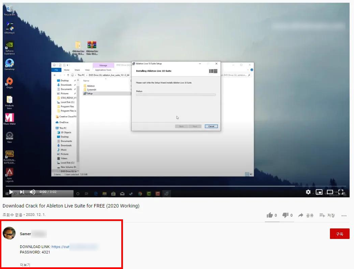354x269 pixels.
Task: Subscribe with the red 구독 button
Action: coord(339,234)
